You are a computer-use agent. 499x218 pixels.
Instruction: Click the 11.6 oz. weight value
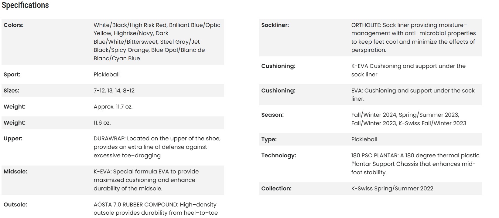[x=102, y=123]
